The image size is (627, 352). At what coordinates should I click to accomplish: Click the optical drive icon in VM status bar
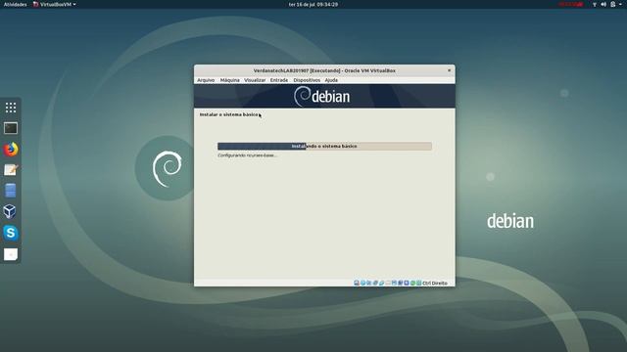pos(363,283)
